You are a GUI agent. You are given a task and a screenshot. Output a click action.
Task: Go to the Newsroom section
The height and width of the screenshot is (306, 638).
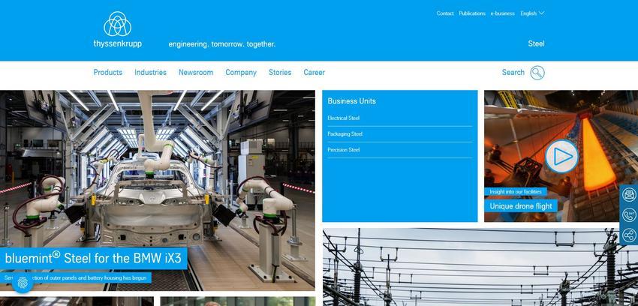(x=196, y=72)
